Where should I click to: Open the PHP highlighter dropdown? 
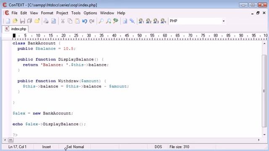tap(223, 21)
